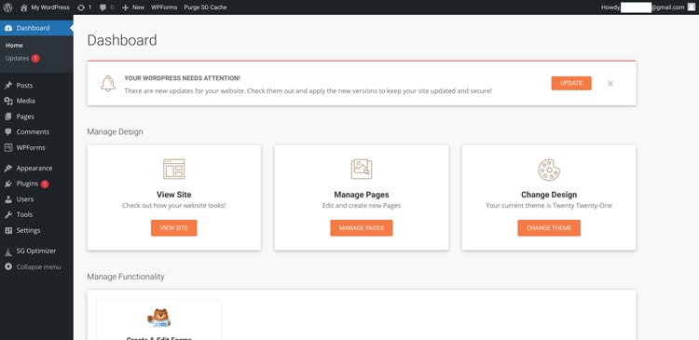Click the WPForms icon in the sidebar
The image size is (699, 340).
coord(8,147)
